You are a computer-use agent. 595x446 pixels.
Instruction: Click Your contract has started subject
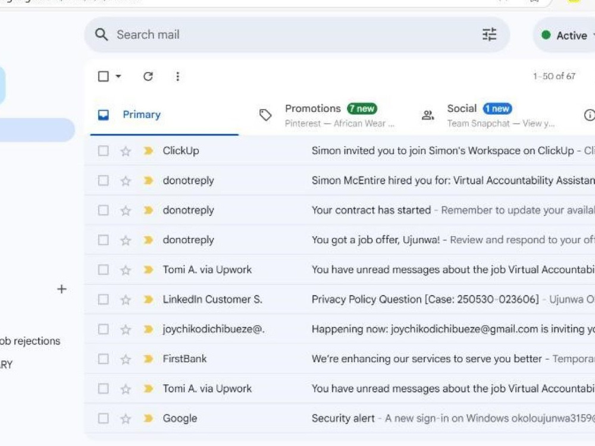tap(371, 210)
